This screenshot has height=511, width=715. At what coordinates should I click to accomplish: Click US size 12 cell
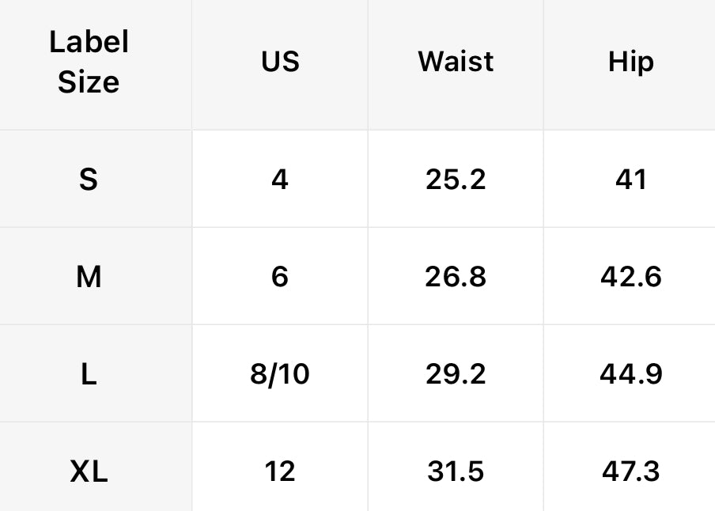pyautogui.click(x=280, y=471)
